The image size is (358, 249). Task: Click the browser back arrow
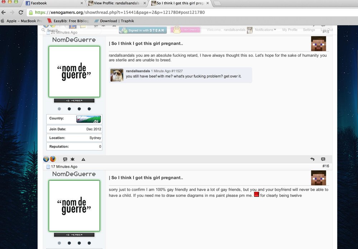4,12
